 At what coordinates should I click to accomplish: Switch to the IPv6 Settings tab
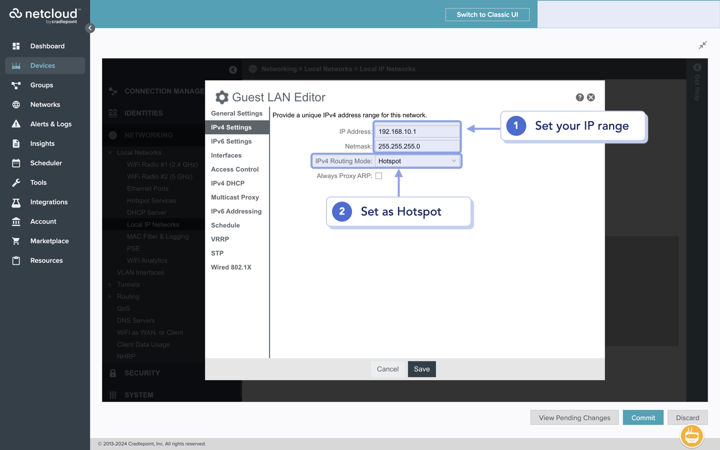tap(231, 141)
